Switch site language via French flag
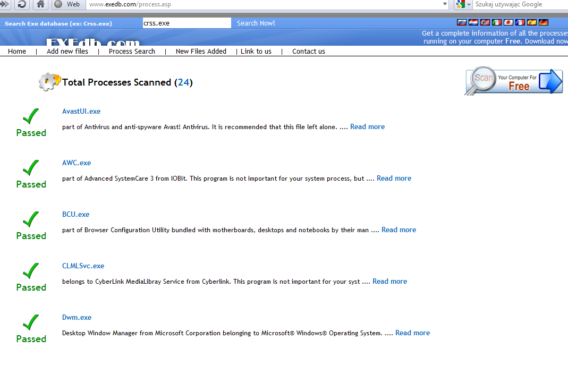Viewport: 568px width, 365px height. (x=520, y=22)
